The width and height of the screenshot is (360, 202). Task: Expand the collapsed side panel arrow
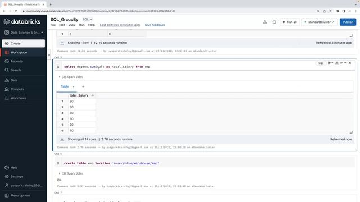pyautogui.click(x=49, y=55)
